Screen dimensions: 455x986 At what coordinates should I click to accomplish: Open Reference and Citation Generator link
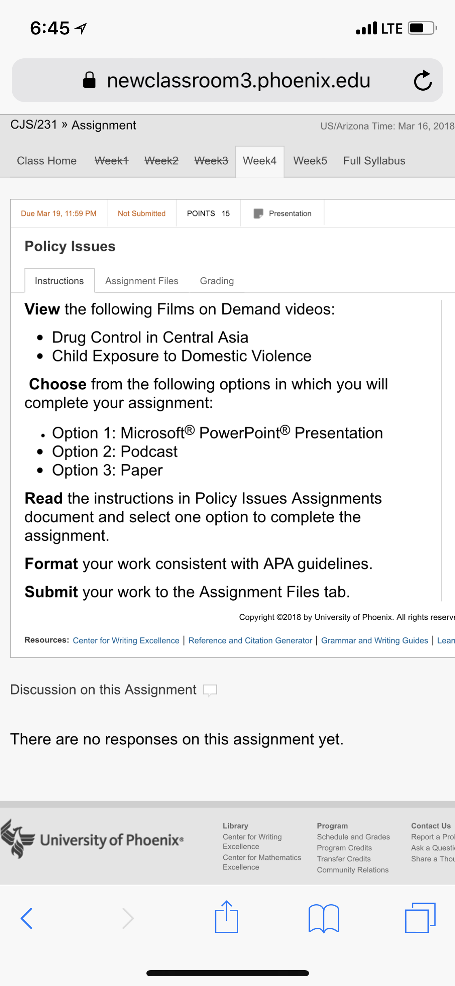[x=250, y=640]
